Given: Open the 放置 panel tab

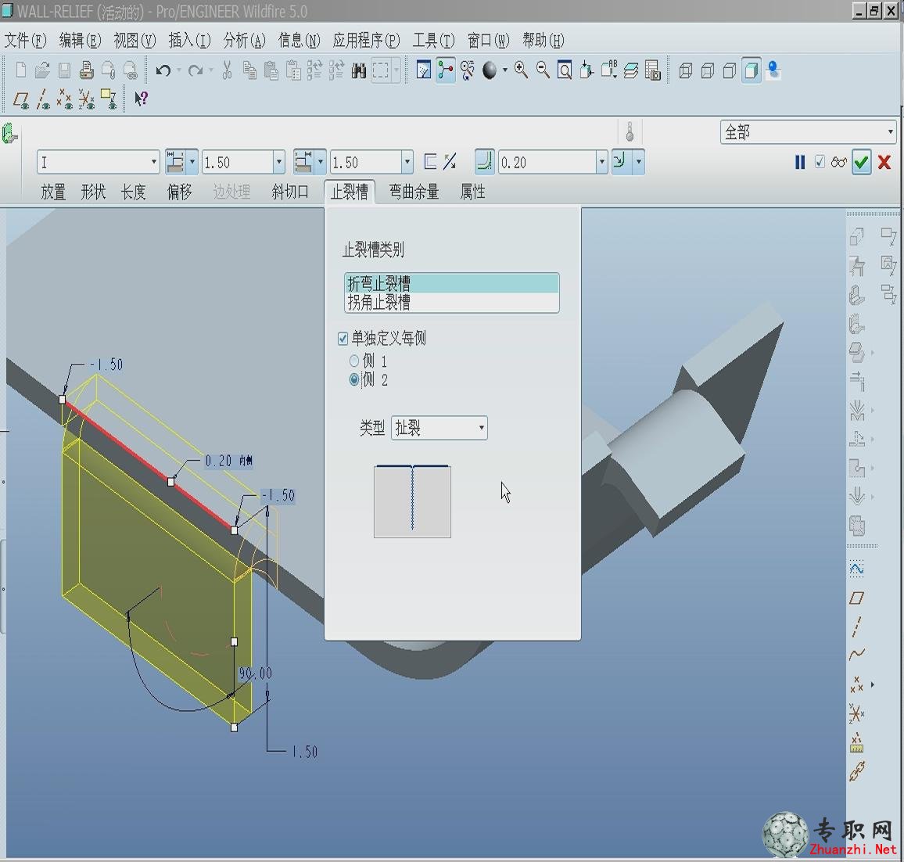Looking at the screenshot, I should pyautogui.click(x=53, y=192).
